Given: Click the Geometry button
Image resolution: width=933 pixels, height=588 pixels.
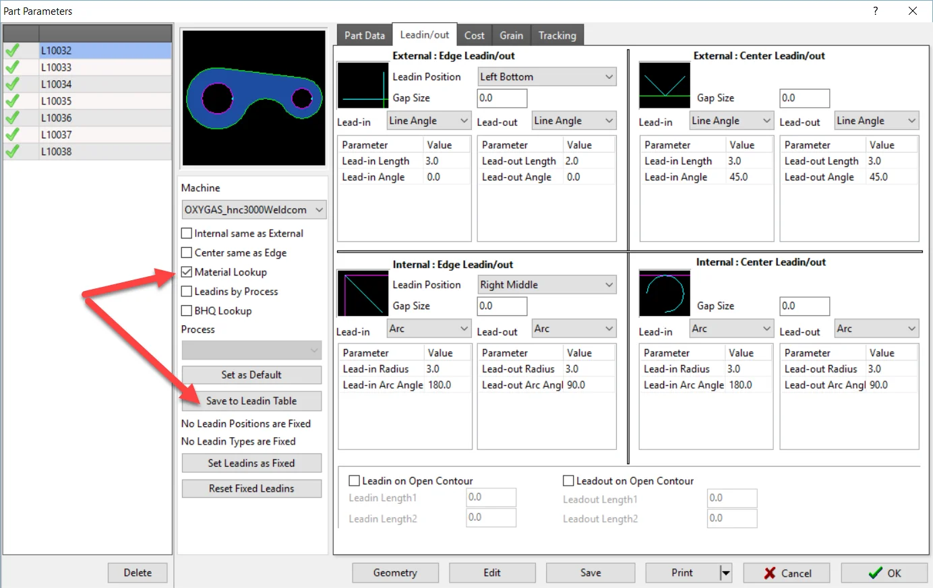Looking at the screenshot, I should point(395,573).
